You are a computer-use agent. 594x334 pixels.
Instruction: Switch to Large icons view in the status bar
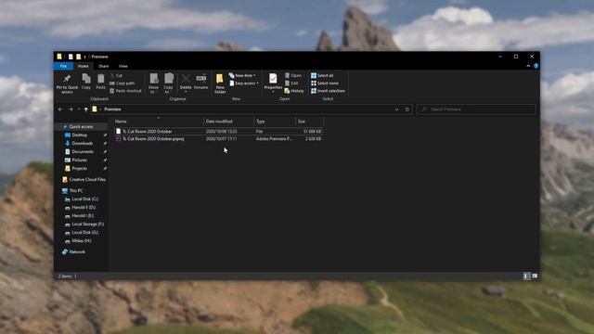(x=535, y=276)
